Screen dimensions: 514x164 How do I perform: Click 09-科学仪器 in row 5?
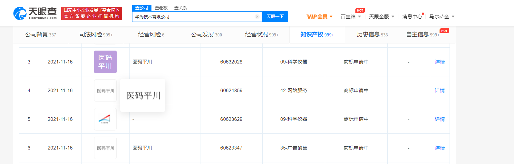(x=294, y=119)
